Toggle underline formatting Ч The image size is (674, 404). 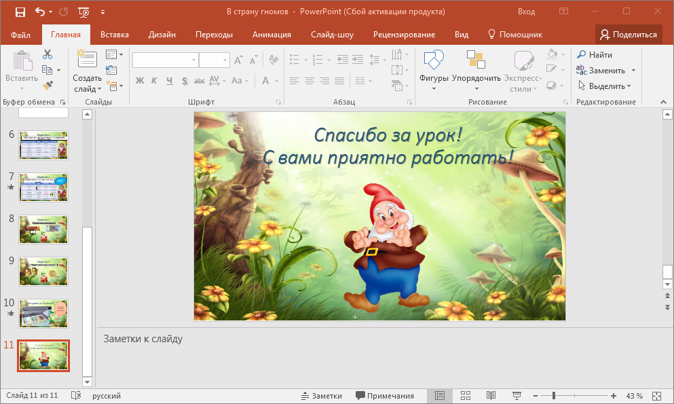coord(170,80)
